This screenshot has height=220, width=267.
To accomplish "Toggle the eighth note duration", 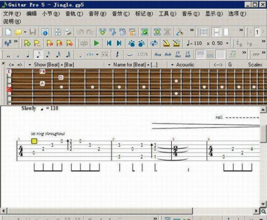I will click(x=38, y=55).
